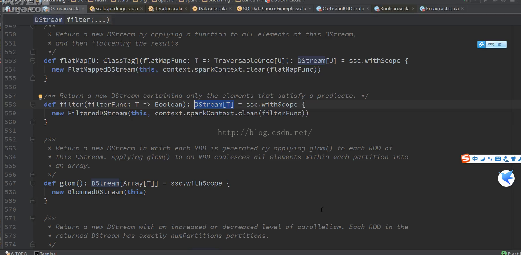Click the Boolean.scala tab file icon
The height and width of the screenshot is (255, 521).
[x=377, y=9]
